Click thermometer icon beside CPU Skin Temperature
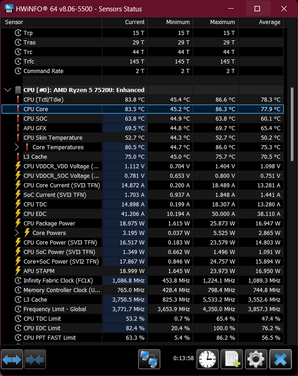298x376 pixels. point(18,137)
